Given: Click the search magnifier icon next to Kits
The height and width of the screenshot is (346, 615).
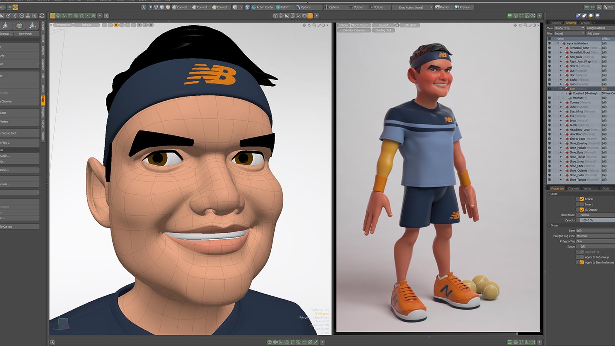Looking at the screenshot, I should (x=599, y=7).
